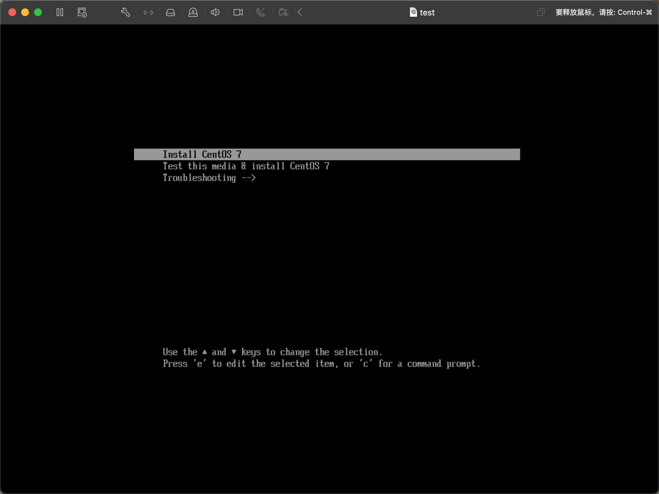Click the CD/DVD drive icon

coord(193,13)
